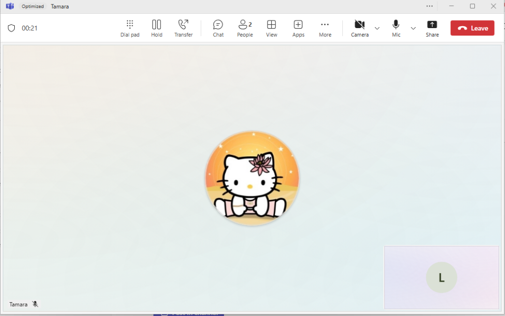
Task: Click the Optimized status badge
Action: click(33, 6)
